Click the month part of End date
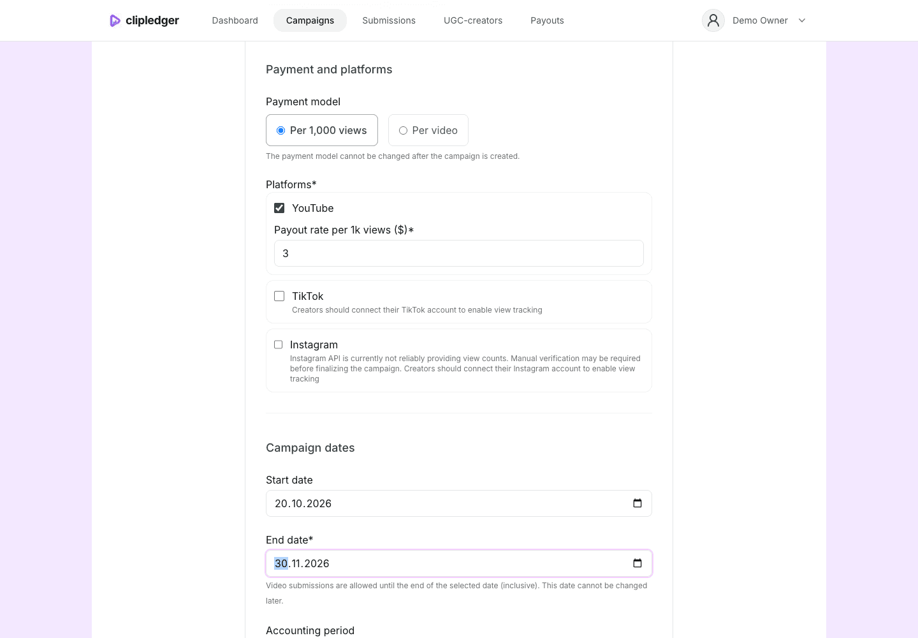This screenshot has width=918, height=638. tap(296, 563)
